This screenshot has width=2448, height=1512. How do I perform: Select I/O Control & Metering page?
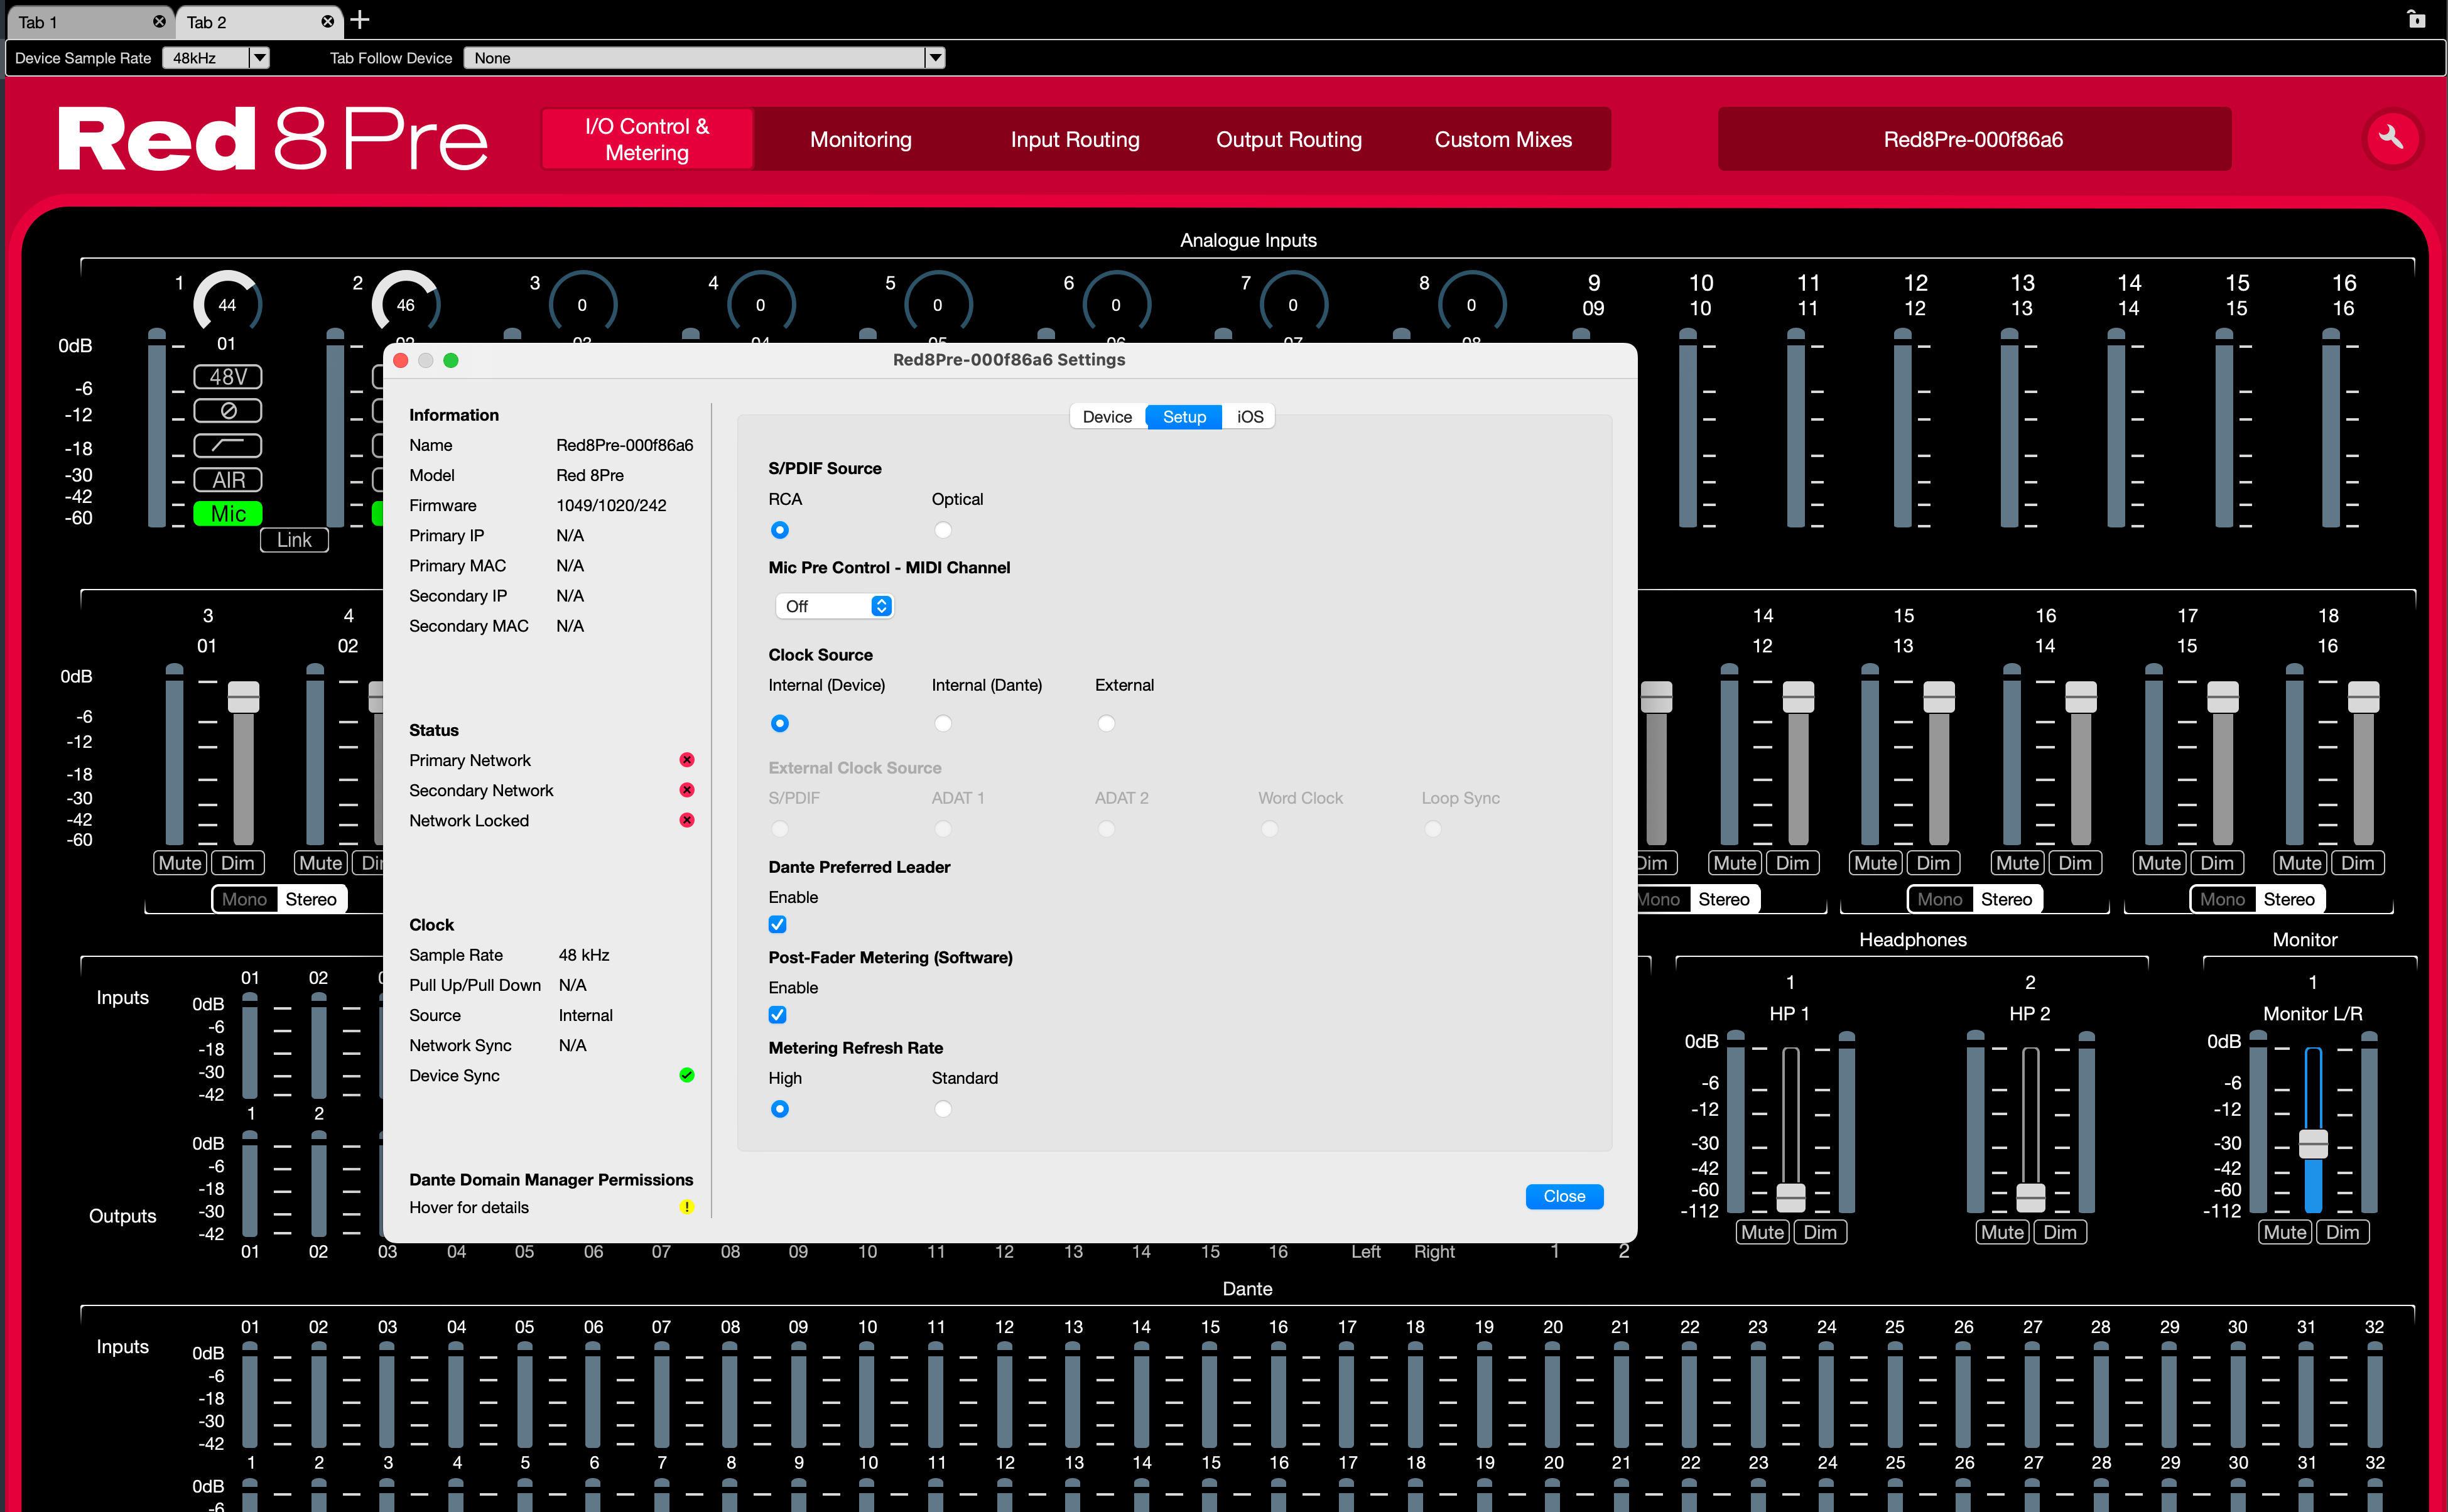coord(647,139)
